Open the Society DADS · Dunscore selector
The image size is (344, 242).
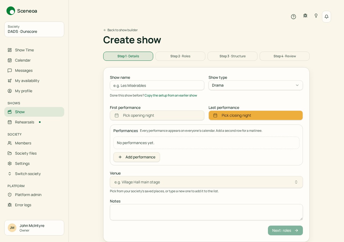tap(34, 29)
